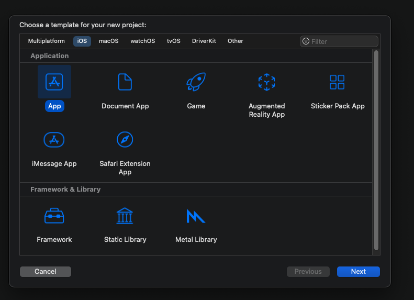The height and width of the screenshot is (300, 414).
Task: Click in the Filter search field
Action: (343, 41)
